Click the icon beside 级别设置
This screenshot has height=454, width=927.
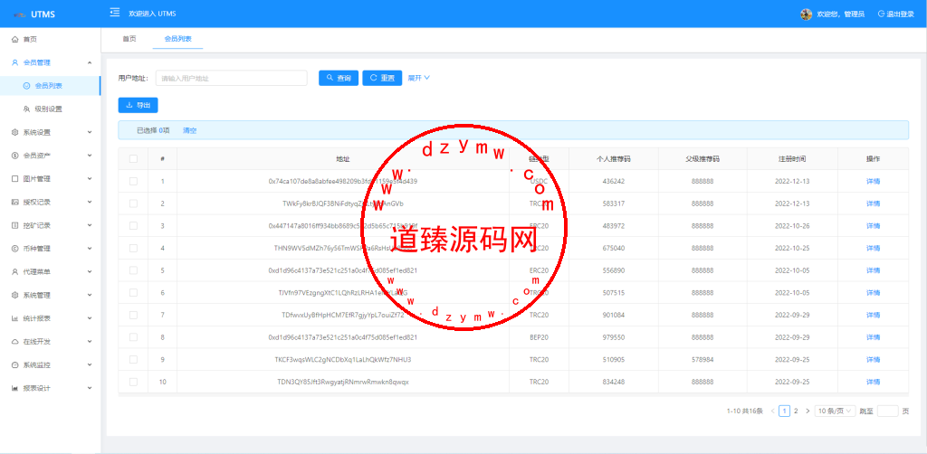[x=26, y=109]
